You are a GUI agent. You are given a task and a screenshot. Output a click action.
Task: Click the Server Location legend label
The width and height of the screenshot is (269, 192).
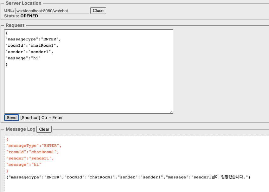coord(23,3)
